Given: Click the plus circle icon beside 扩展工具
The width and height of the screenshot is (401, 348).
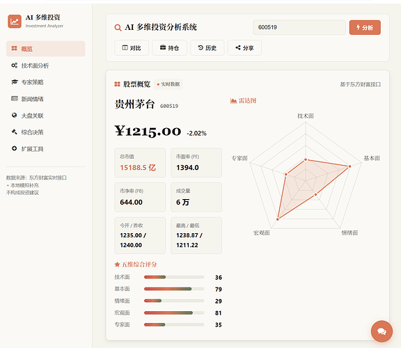Looking at the screenshot, I should (x=15, y=148).
